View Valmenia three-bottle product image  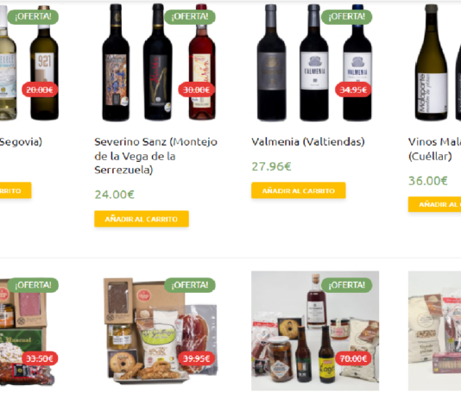(x=314, y=63)
